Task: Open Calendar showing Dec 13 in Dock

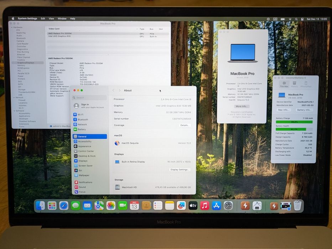Action: click(x=134, y=206)
